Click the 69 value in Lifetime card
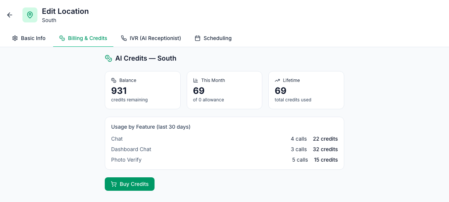 coord(281,91)
